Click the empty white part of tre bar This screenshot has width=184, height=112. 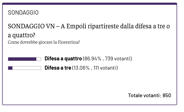pos(27,68)
